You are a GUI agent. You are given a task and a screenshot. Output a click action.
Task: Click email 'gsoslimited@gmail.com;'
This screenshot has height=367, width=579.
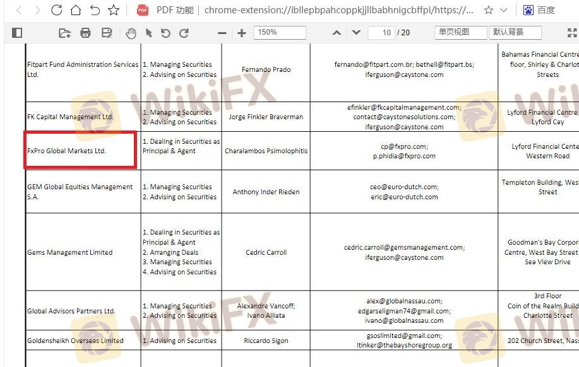404,335
